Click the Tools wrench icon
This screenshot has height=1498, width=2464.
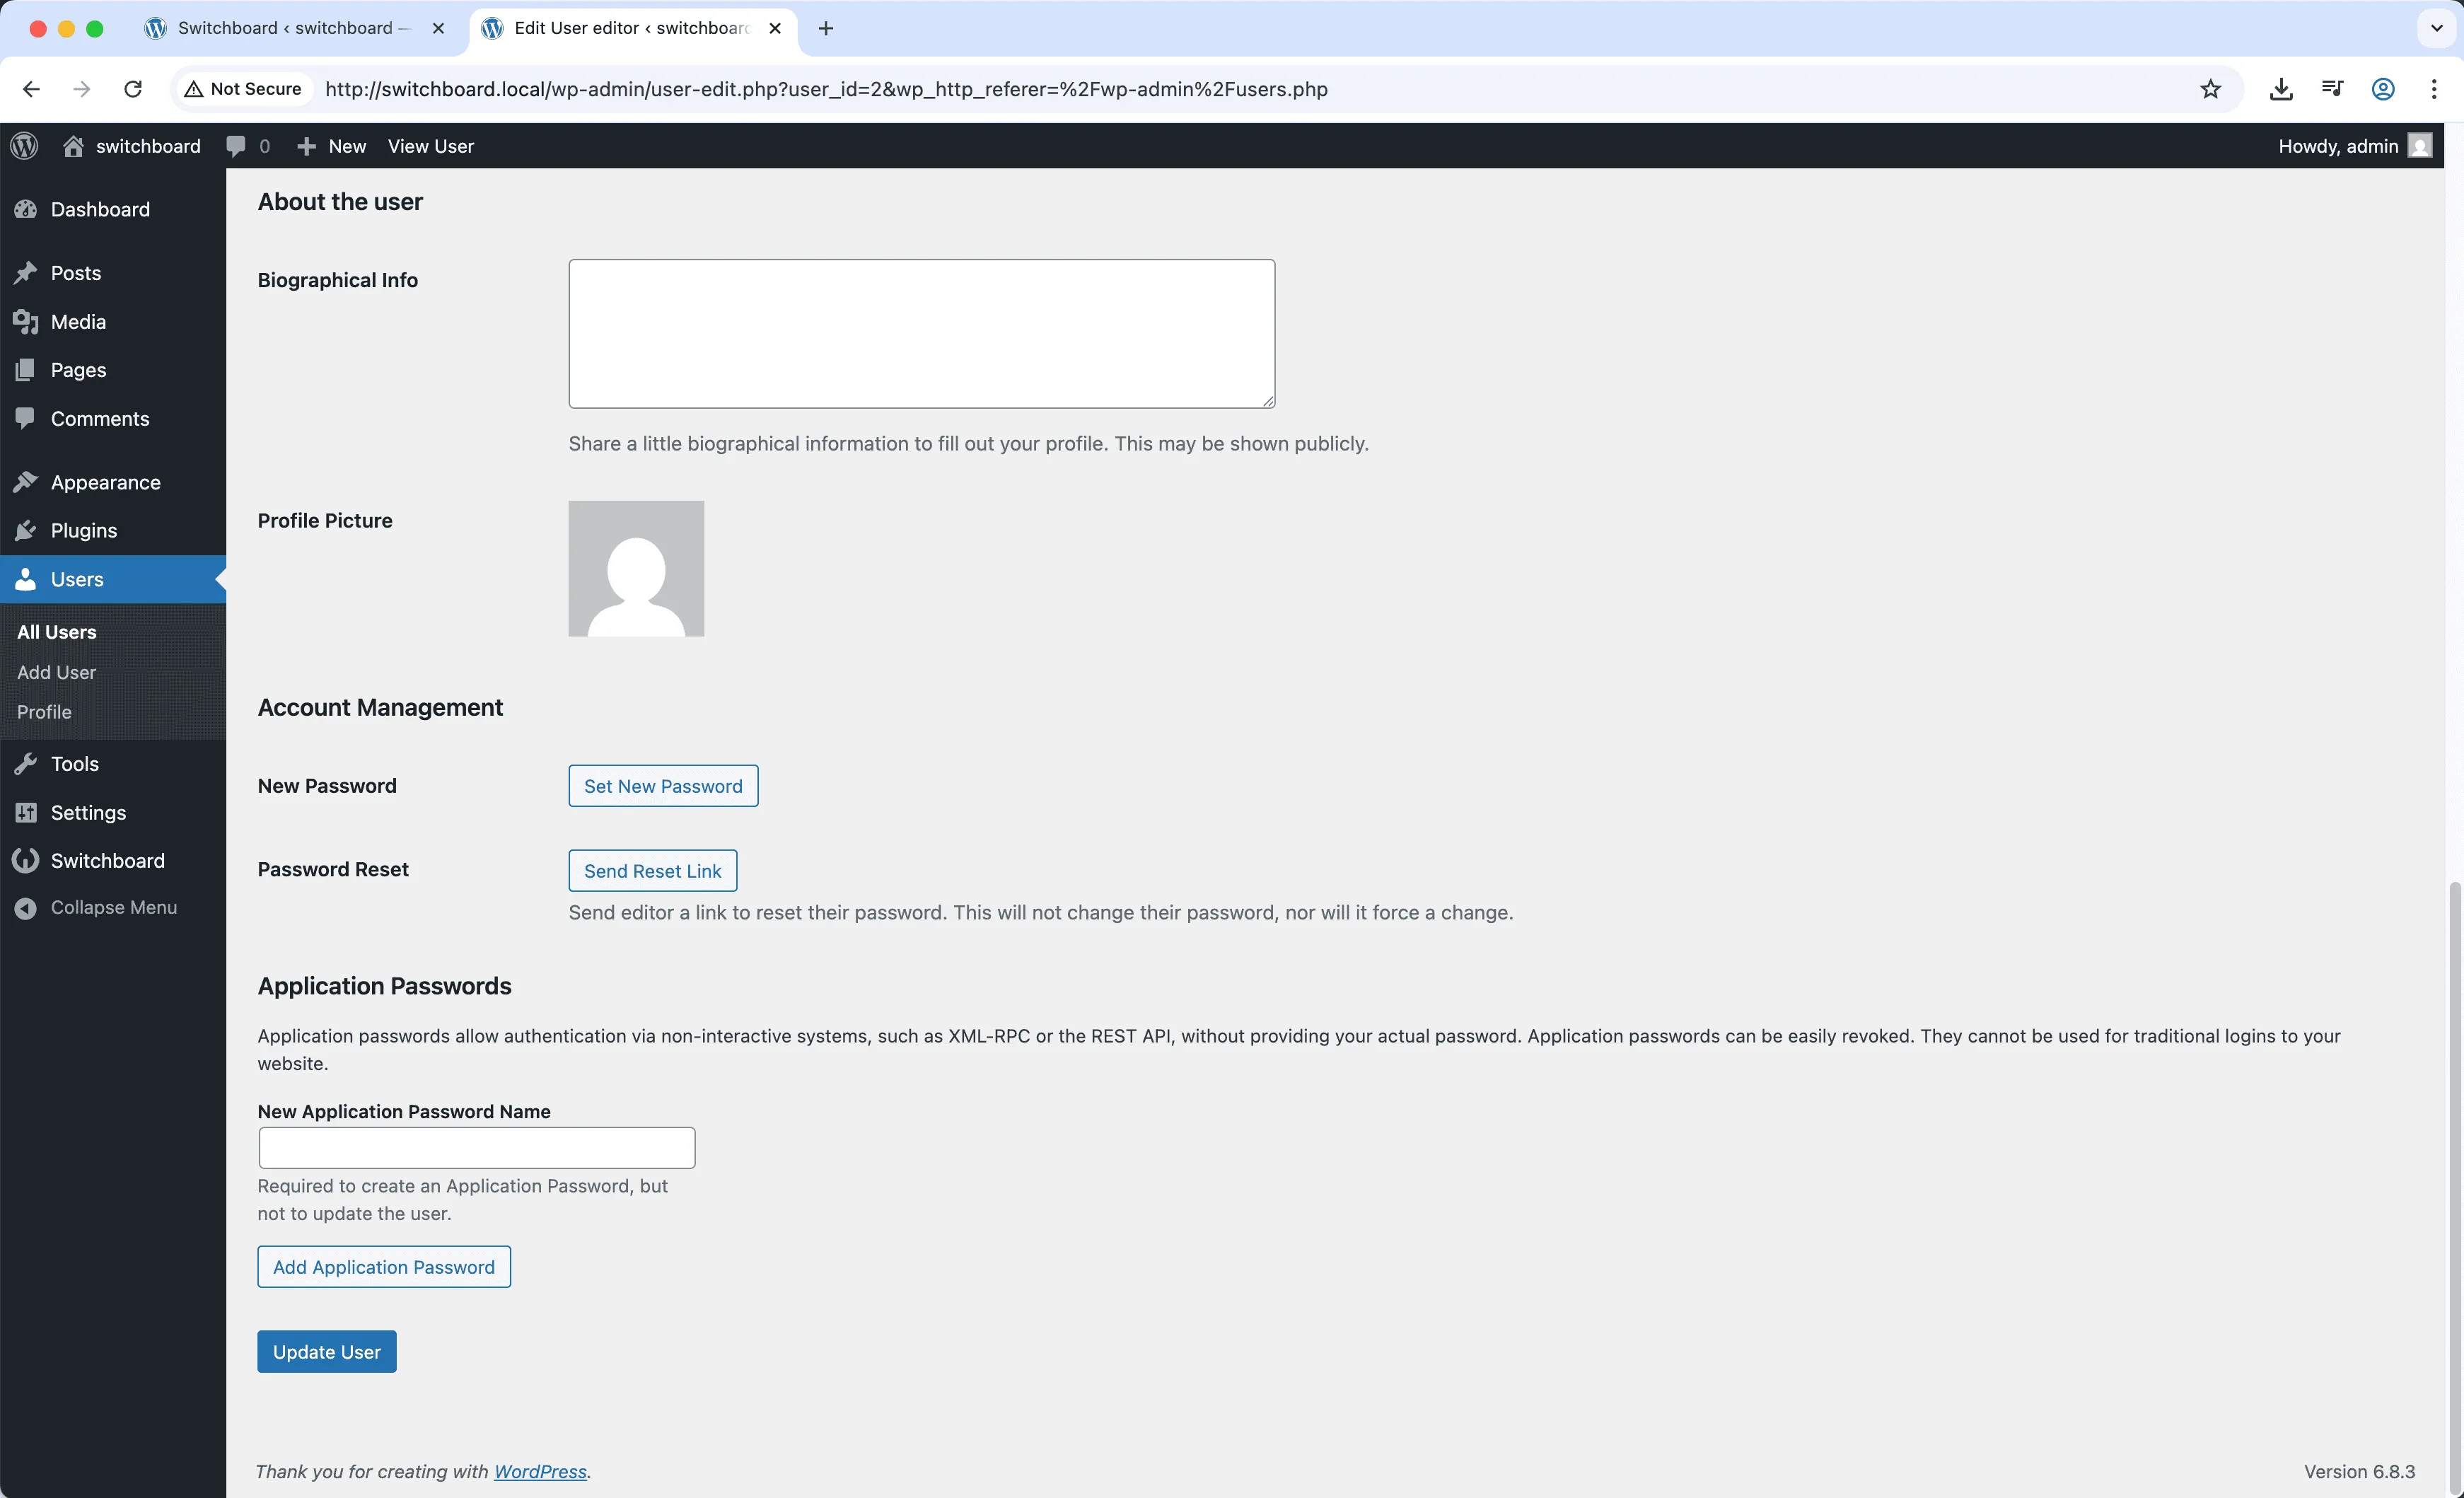26,763
